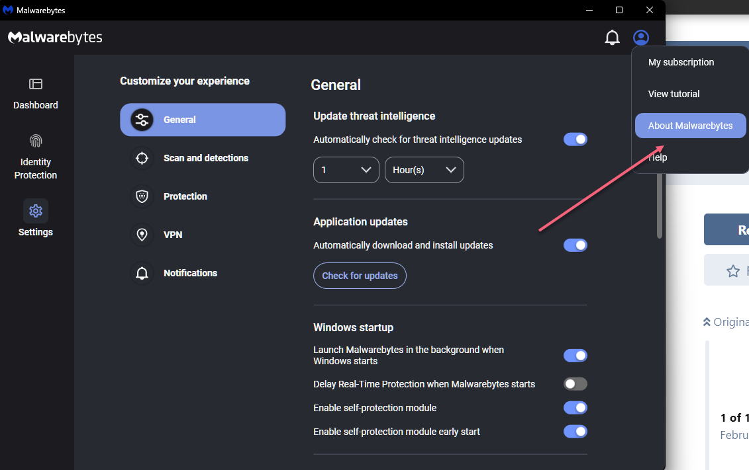Minimize the Malwarebytes window
749x470 pixels.
pos(589,10)
